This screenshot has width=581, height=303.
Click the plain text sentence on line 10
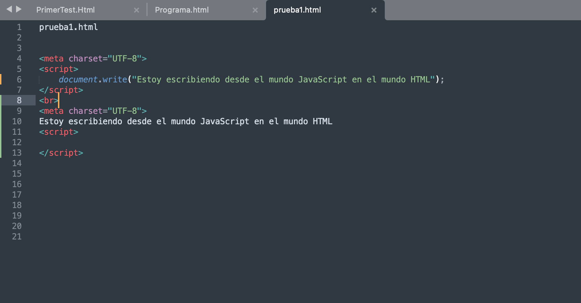pyautogui.click(x=186, y=121)
